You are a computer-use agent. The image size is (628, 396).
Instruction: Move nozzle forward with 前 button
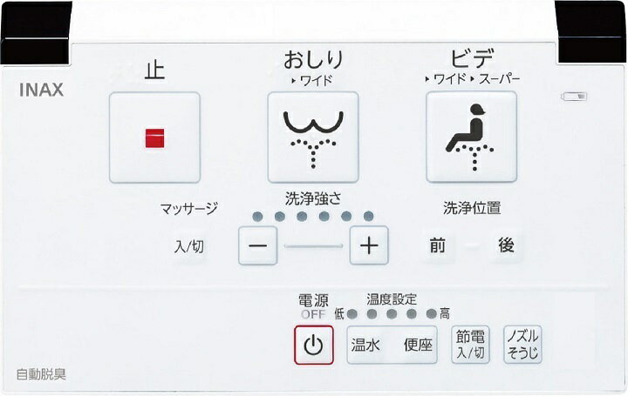point(437,245)
